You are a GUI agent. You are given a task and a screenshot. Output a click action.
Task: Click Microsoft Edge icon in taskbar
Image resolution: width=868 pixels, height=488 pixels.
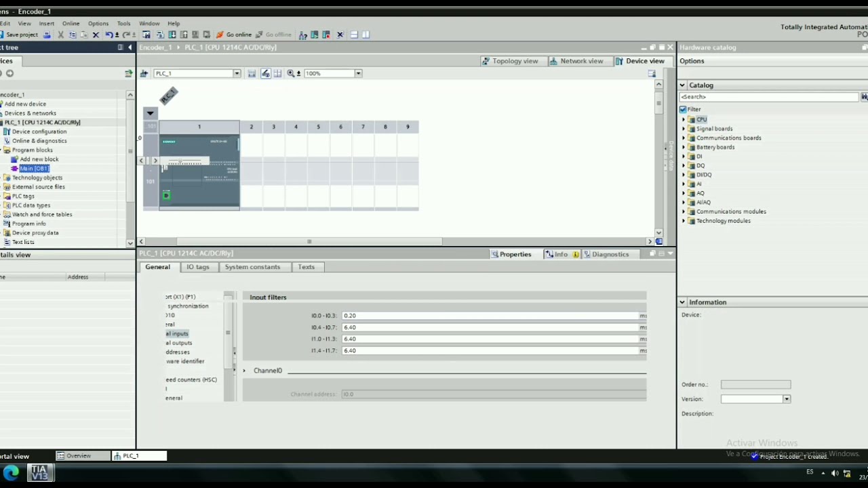pyautogui.click(x=12, y=472)
